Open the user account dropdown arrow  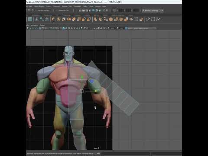162,10
